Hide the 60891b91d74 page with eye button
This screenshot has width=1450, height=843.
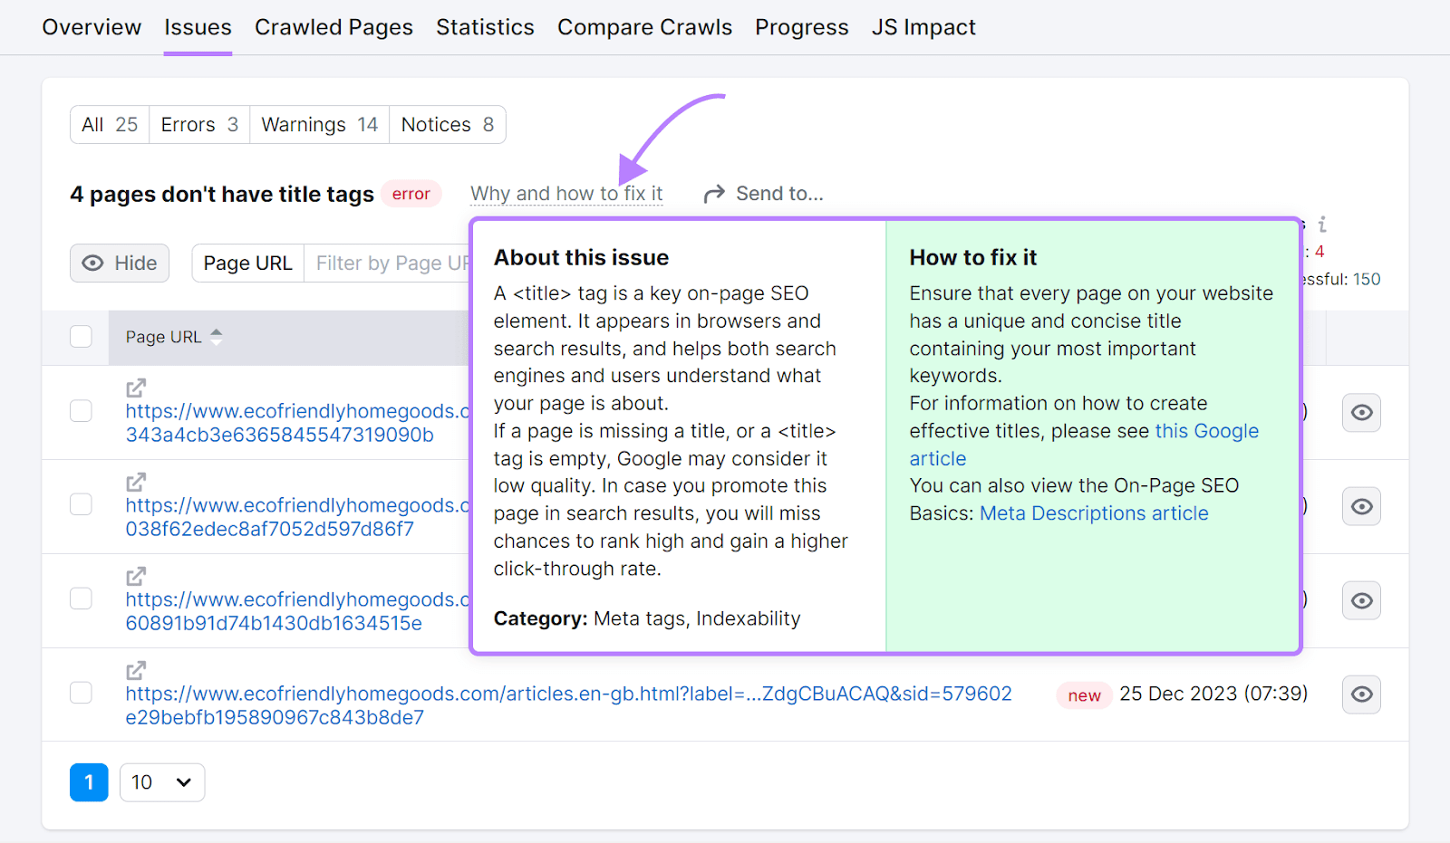tap(1361, 600)
